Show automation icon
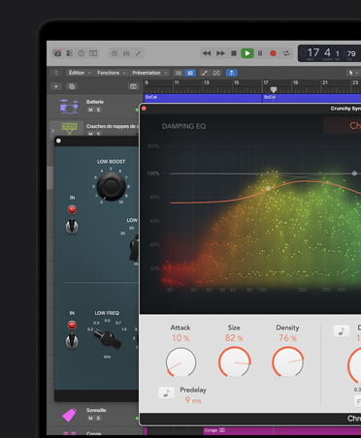 pyautogui.click(x=205, y=73)
